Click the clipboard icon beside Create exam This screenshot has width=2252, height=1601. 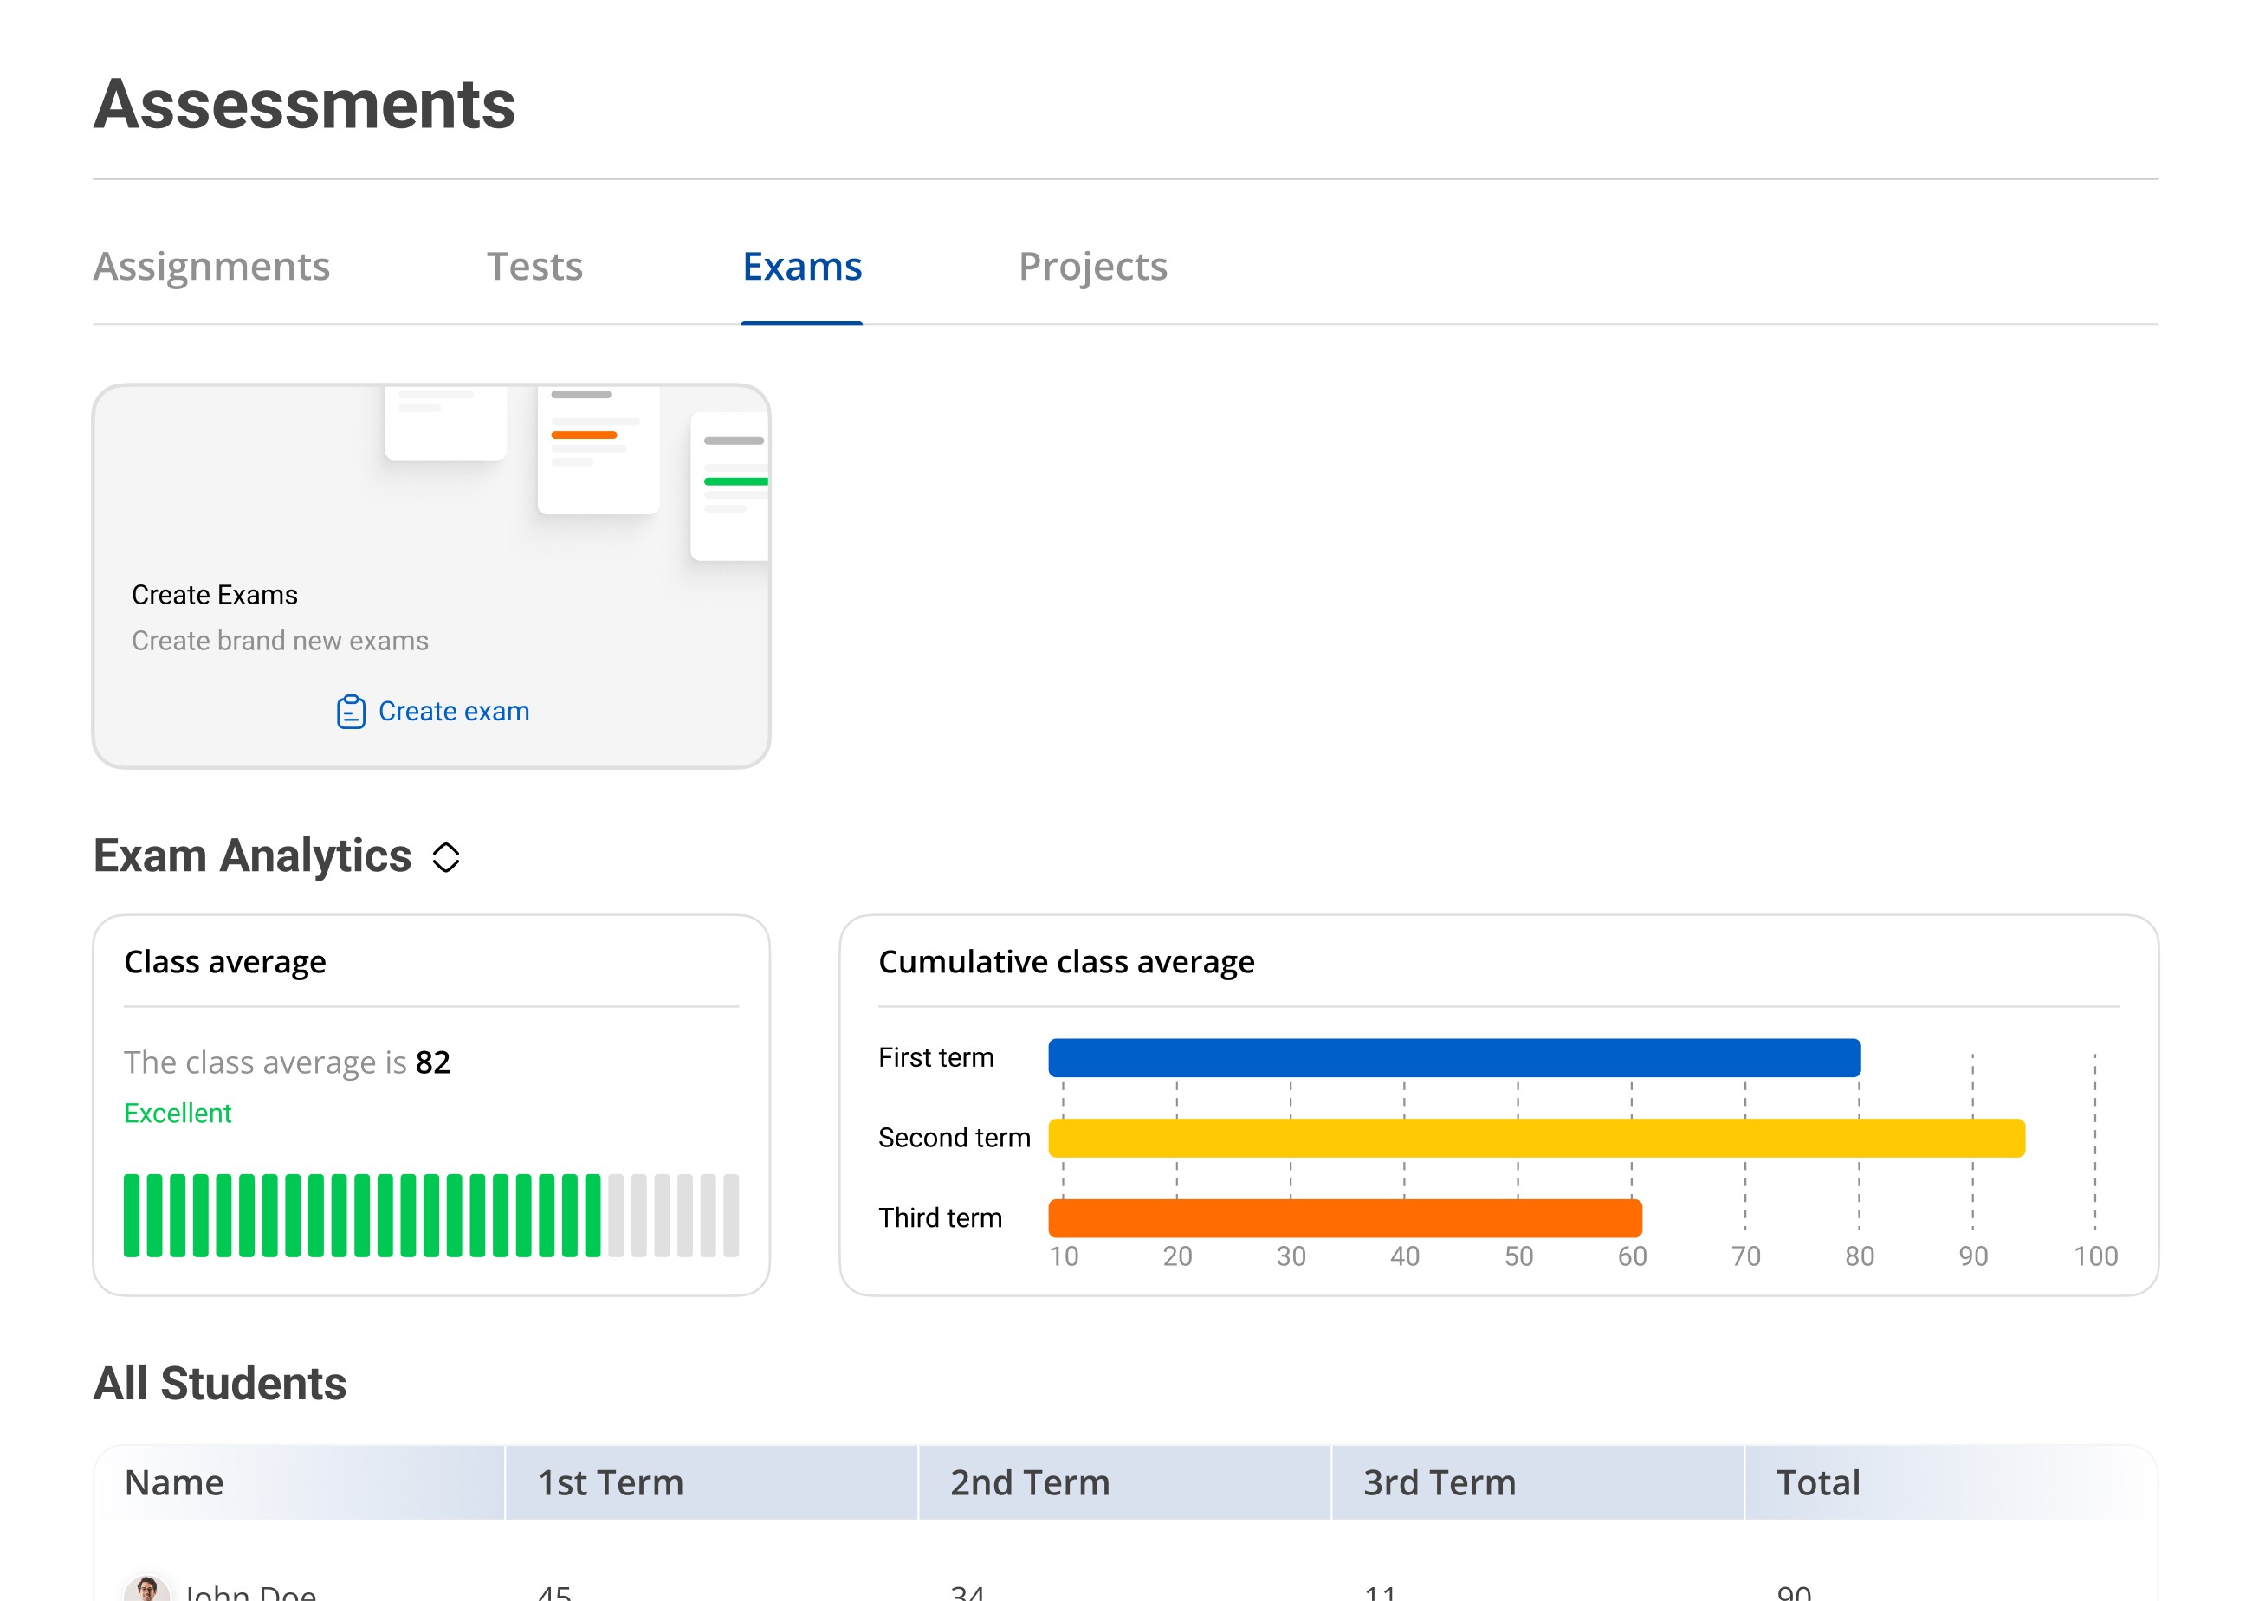[x=350, y=712]
